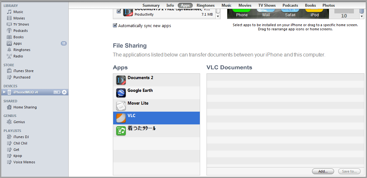Select the Chil Chil playlist icon
The image size is (367, 178).
click(9, 143)
